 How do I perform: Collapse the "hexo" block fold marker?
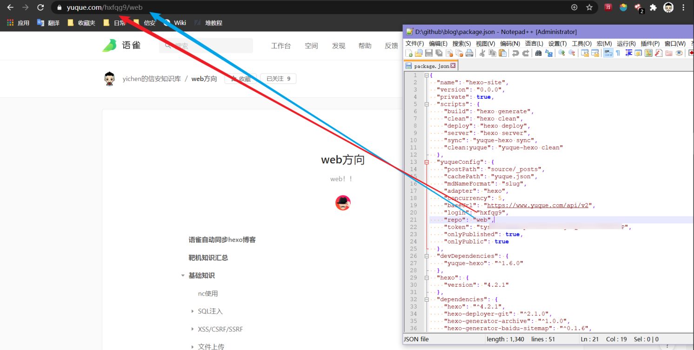(x=427, y=278)
